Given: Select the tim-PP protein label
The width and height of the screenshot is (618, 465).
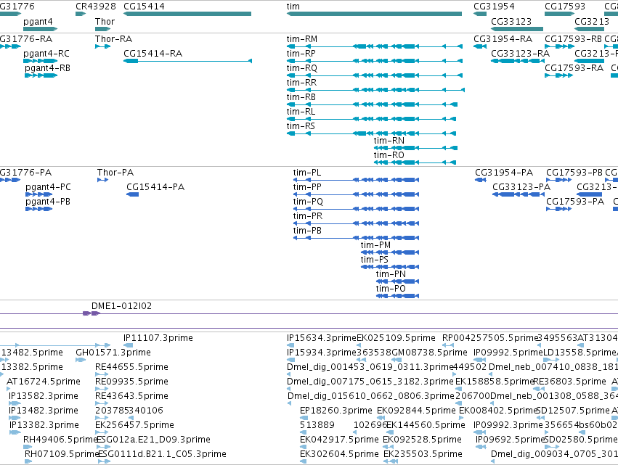Looking at the screenshot, I should (307, 187).
